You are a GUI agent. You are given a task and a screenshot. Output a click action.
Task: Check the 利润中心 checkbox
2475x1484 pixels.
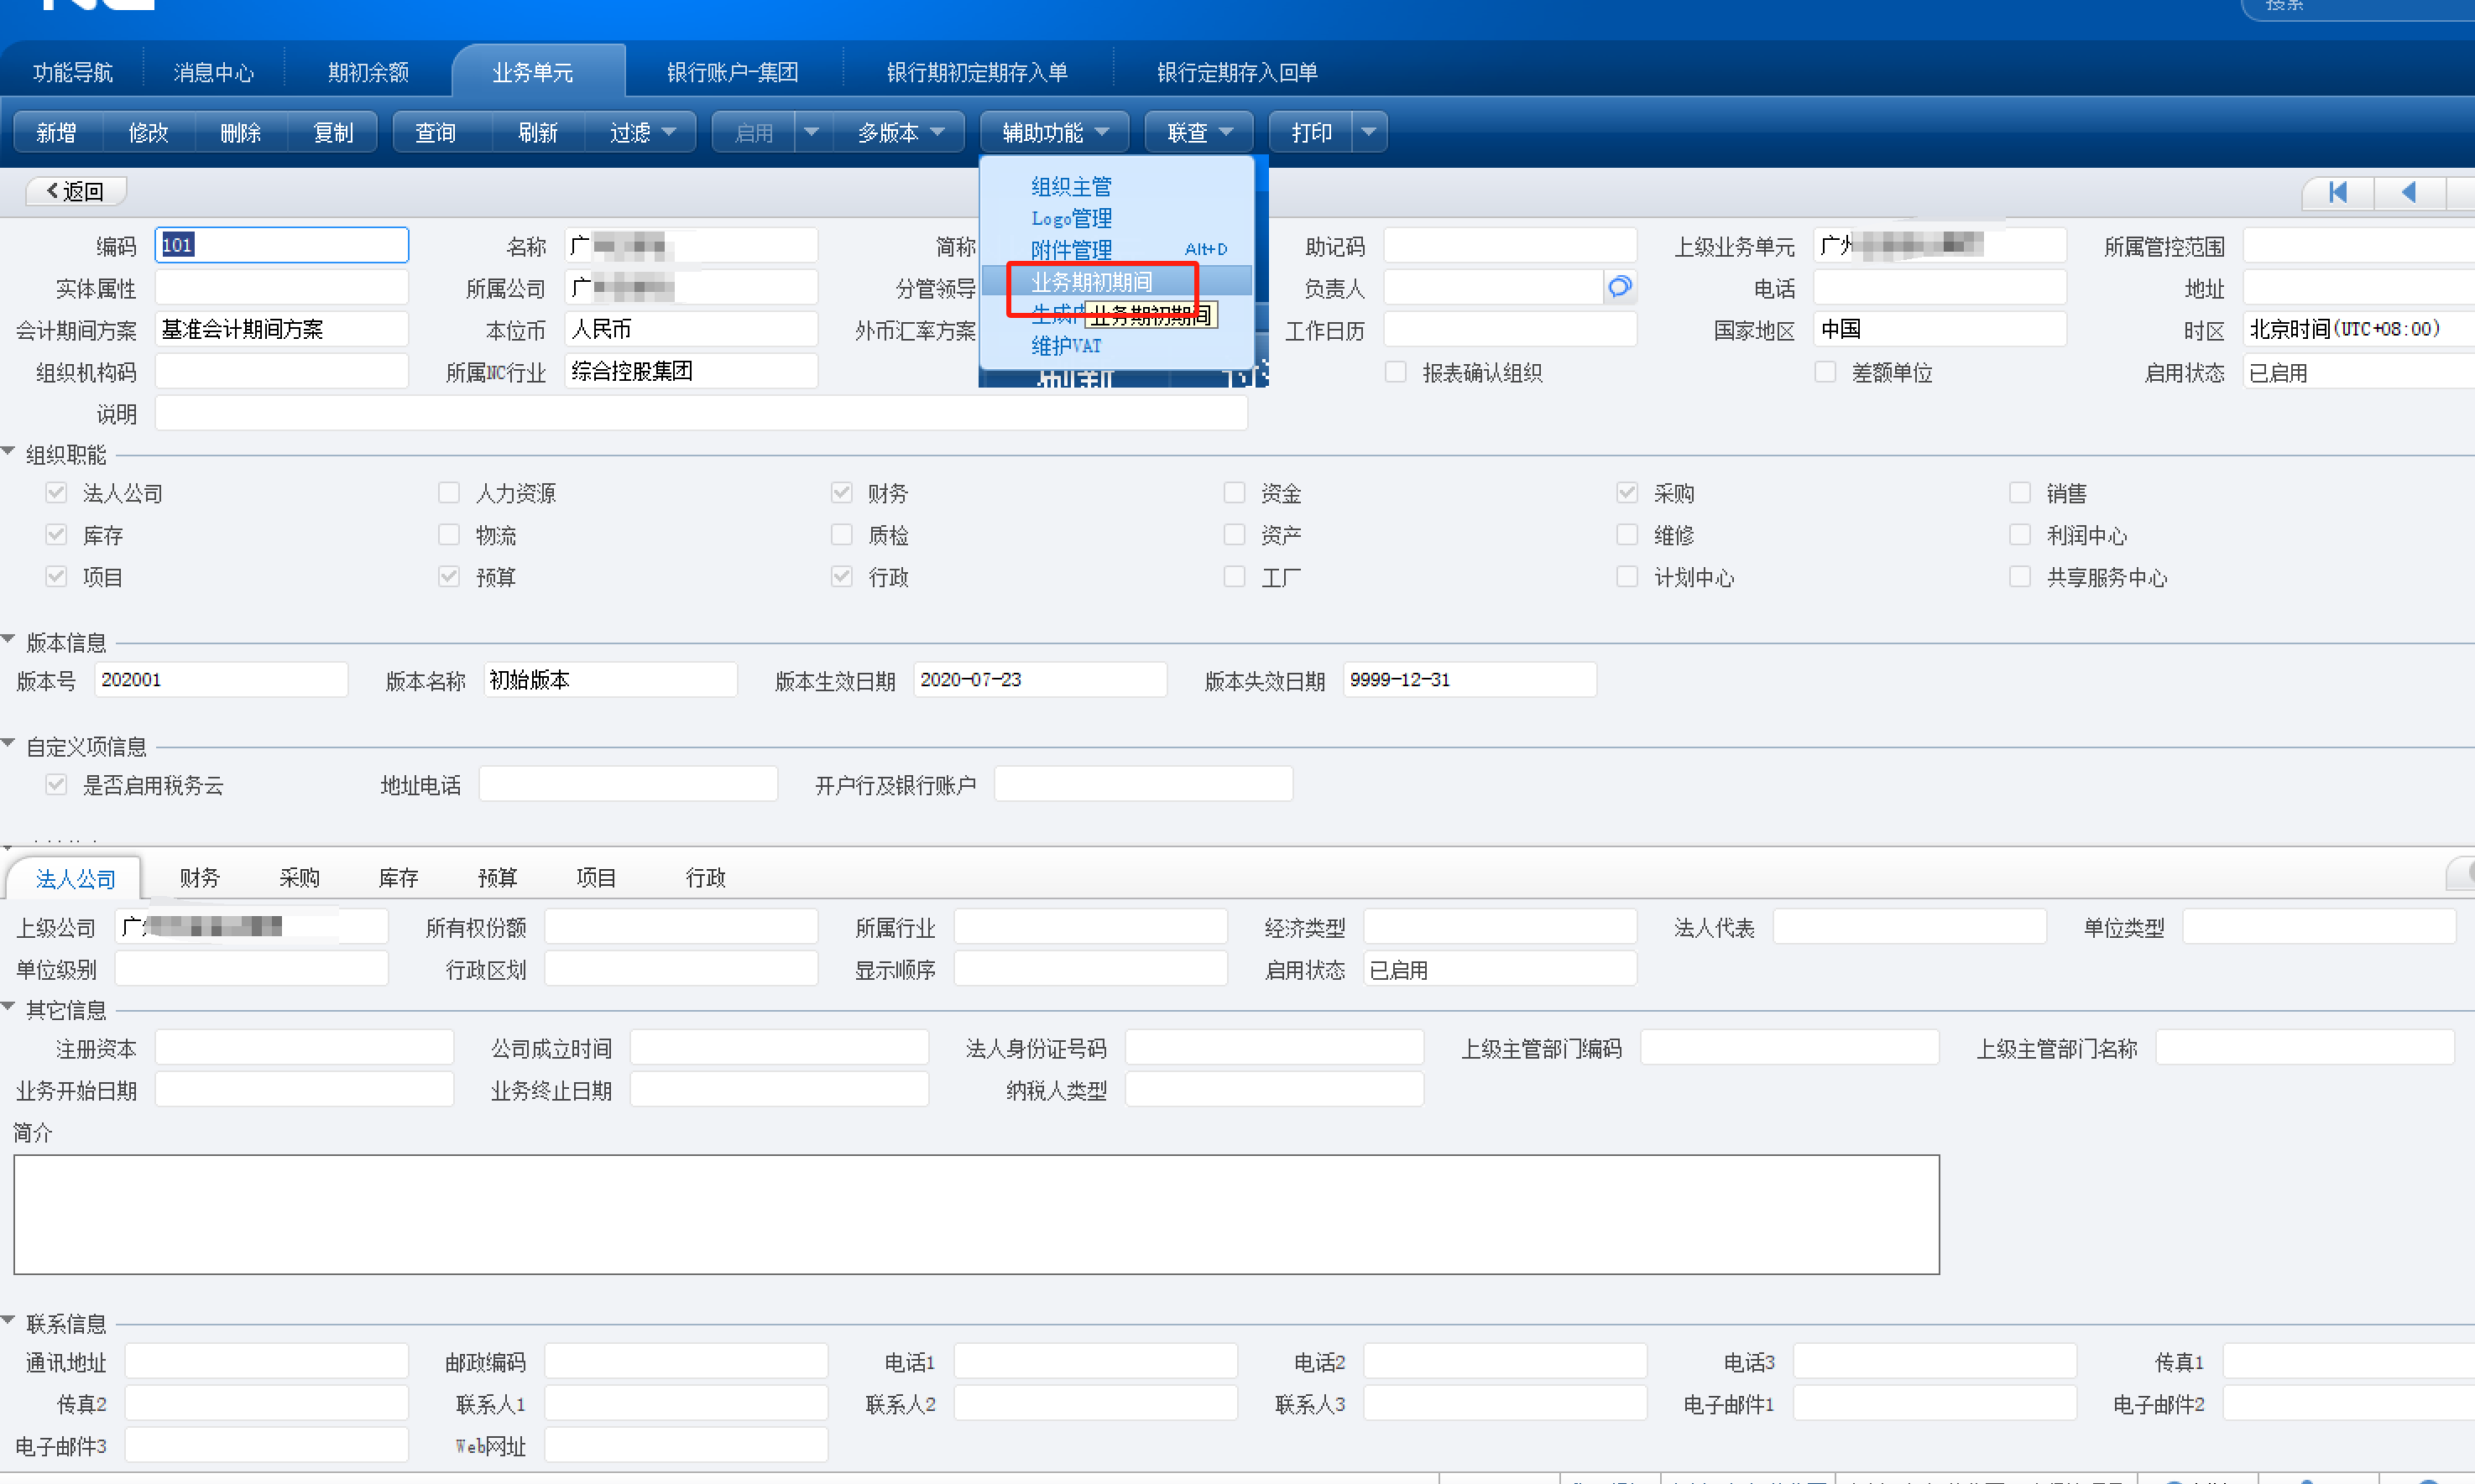2020,535
